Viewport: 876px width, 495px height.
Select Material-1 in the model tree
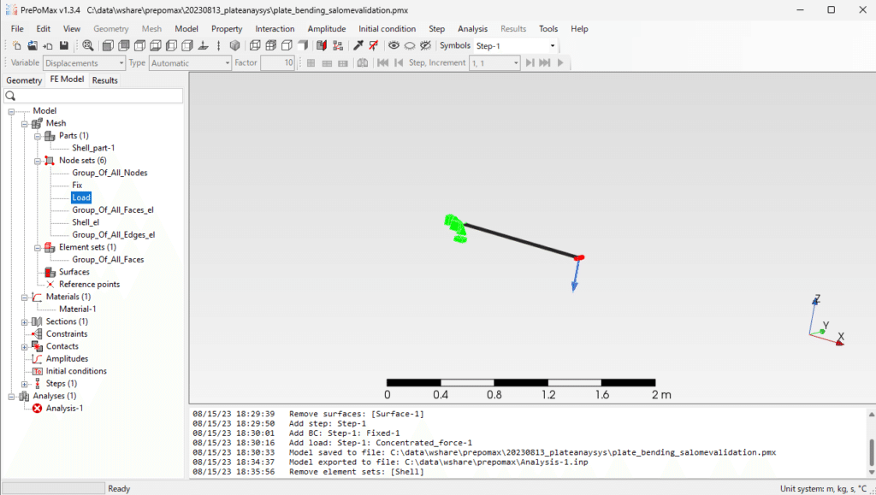(78, 309)
